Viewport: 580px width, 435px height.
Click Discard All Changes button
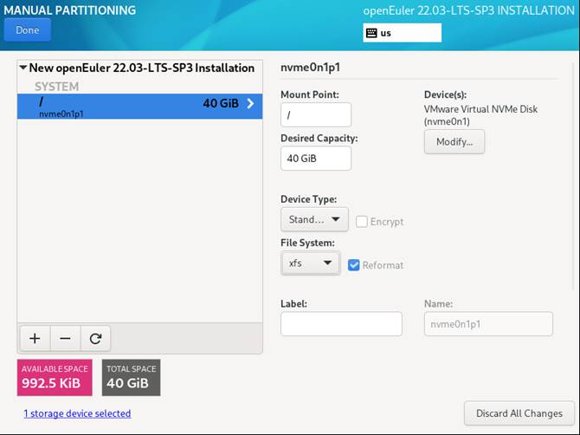pos(519,413)
